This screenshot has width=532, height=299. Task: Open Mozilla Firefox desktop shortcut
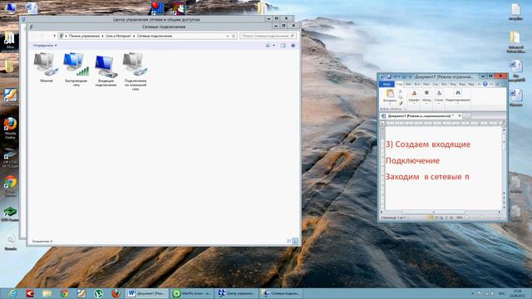10,129
